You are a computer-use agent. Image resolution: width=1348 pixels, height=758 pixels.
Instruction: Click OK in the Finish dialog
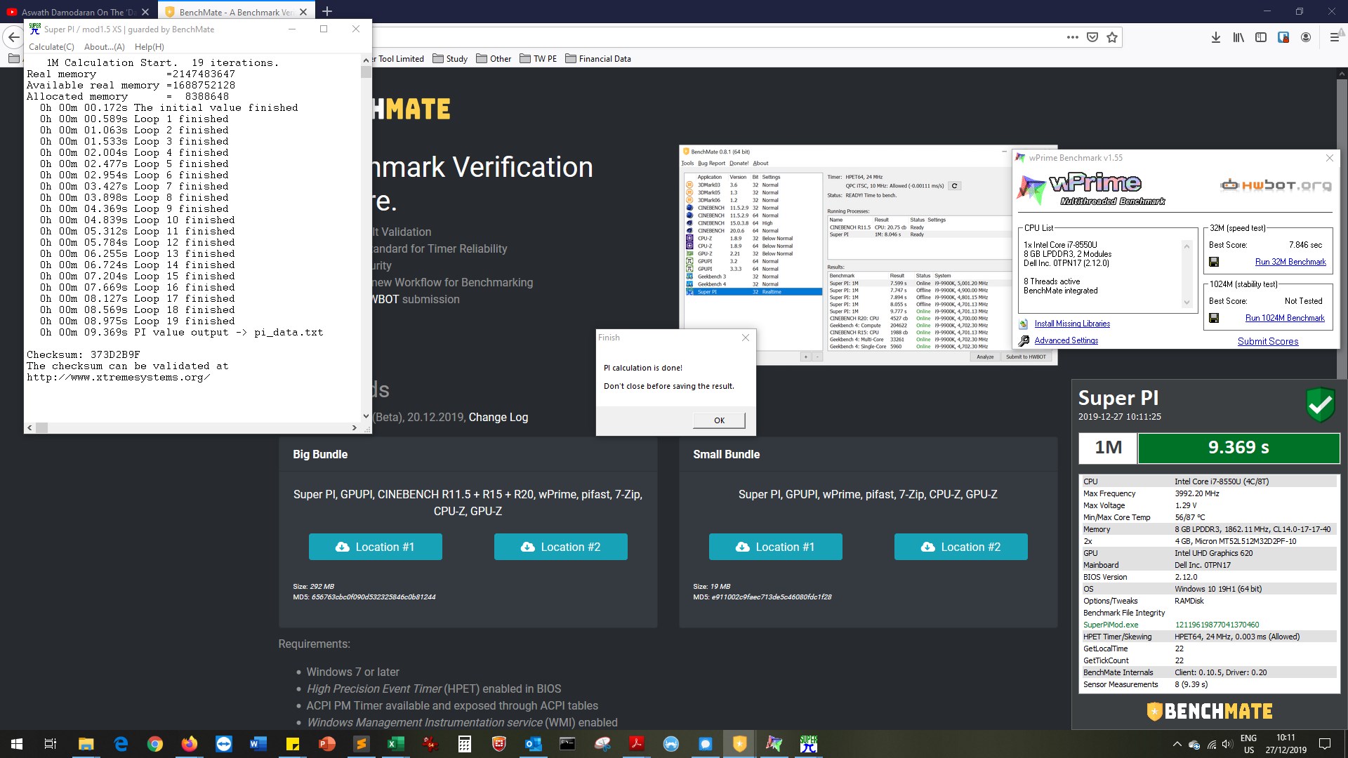(x=719, y=420)
